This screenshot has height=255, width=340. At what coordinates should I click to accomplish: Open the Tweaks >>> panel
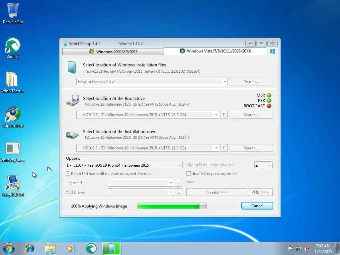(216, 192)
